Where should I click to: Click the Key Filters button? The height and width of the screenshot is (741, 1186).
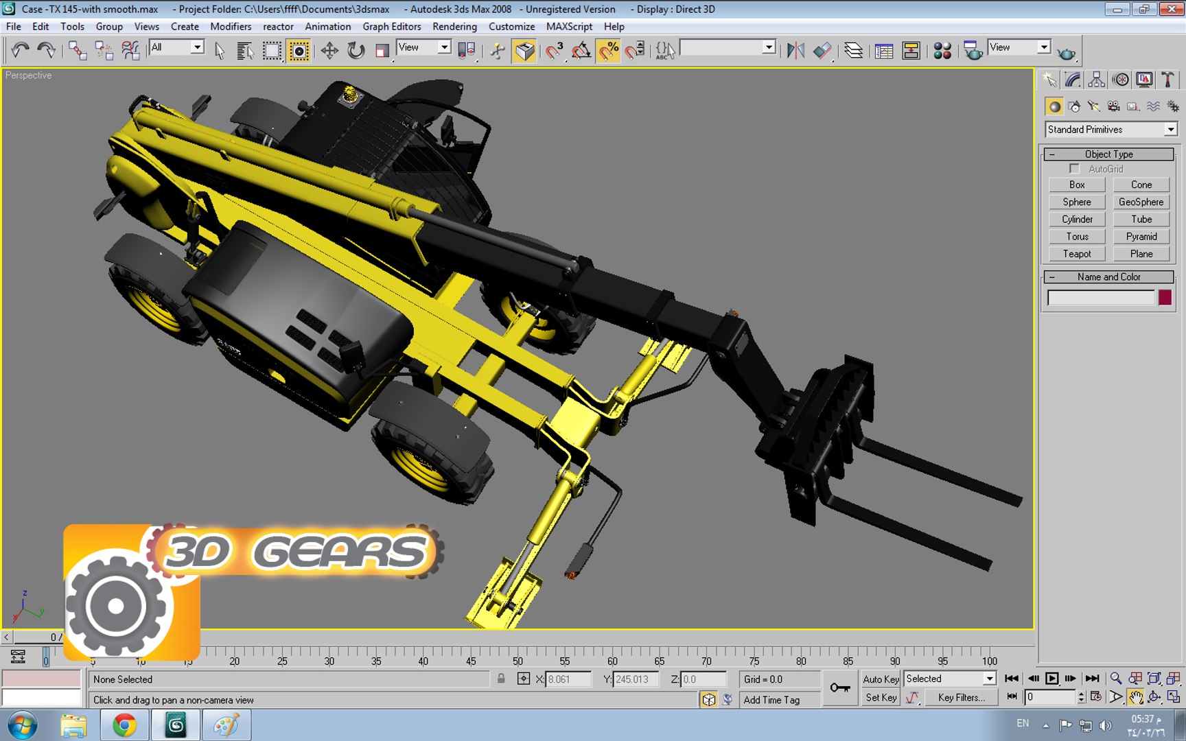click(961, 698)
